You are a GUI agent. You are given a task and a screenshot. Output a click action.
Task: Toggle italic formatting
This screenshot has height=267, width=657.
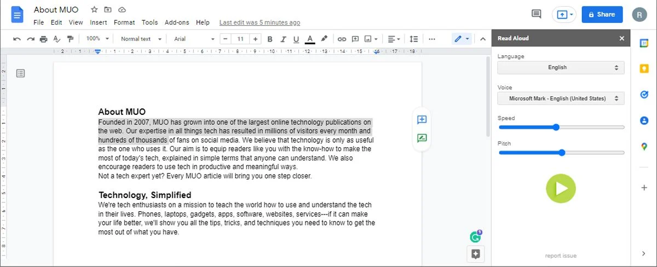click(283, 39)
